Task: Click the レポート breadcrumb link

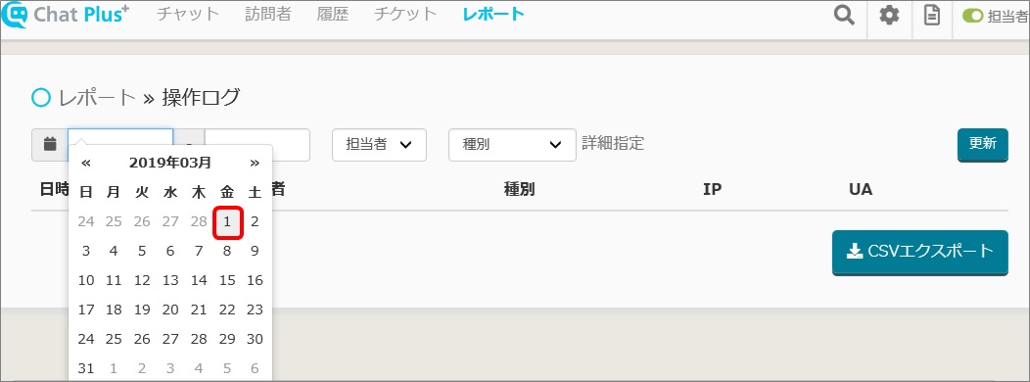Action: 97,98
